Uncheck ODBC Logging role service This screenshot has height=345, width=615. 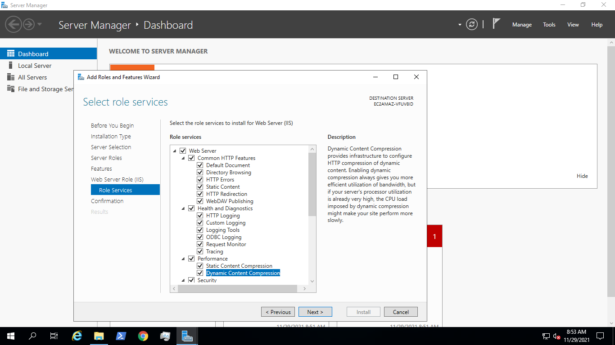[x=199, y=237]
